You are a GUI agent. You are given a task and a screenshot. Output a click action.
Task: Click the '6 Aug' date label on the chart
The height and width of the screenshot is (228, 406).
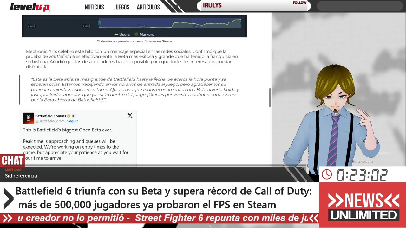pyautogui.click(x=141, y=26)
